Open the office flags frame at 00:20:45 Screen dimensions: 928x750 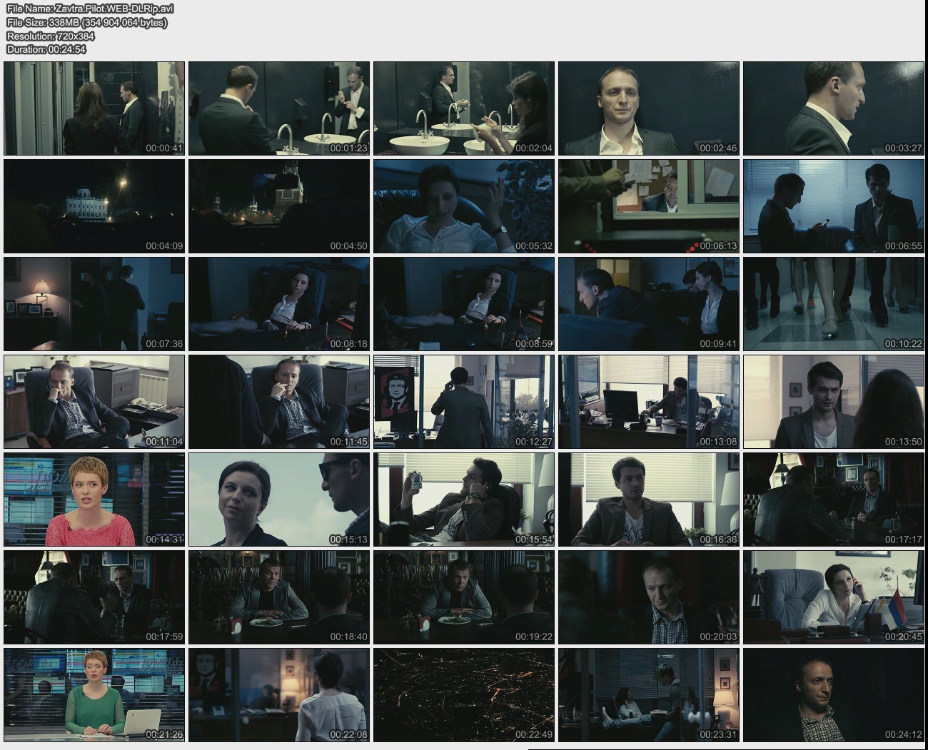[x=833, y=597]
